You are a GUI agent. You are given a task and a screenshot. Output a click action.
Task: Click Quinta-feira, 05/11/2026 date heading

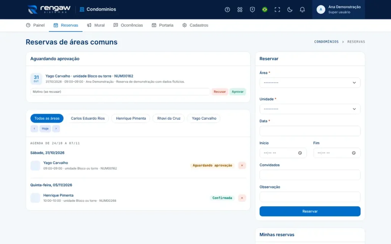51,185
